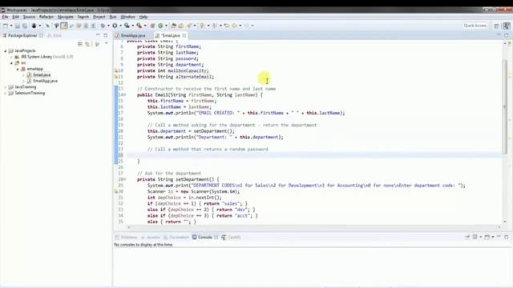Open the New dropdown arrow
This screenshot has width=513, height=288.
tap(11, 26)
